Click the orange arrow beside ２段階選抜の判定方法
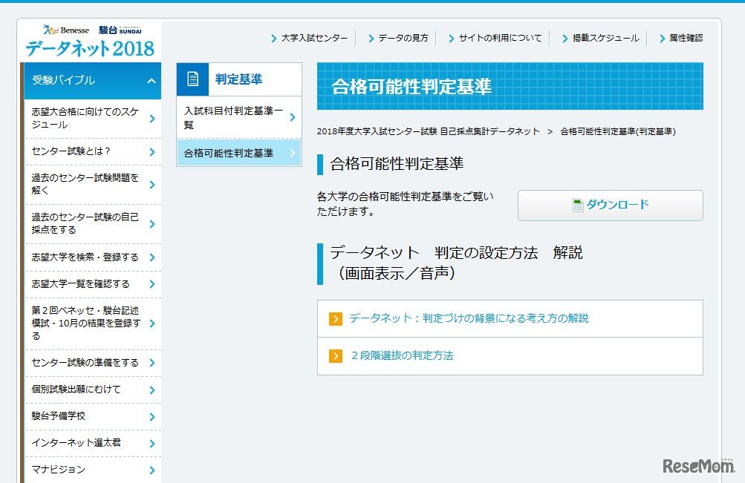This screenshot has height=483, width=745. coord(336,356)
